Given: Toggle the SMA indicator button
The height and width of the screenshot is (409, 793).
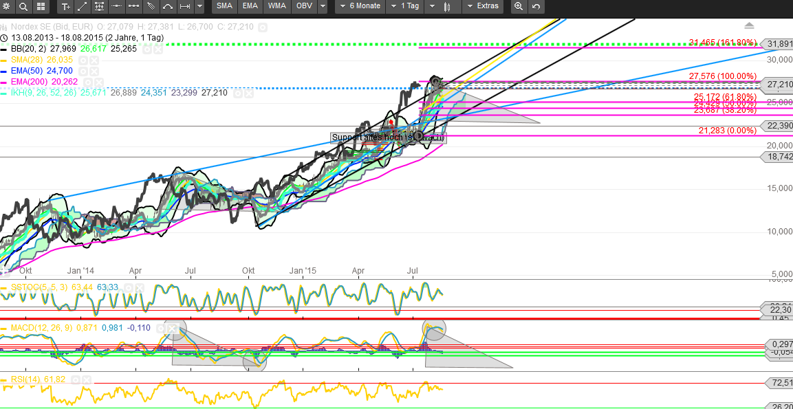Looking at the screenshot, I should (224, 7).
